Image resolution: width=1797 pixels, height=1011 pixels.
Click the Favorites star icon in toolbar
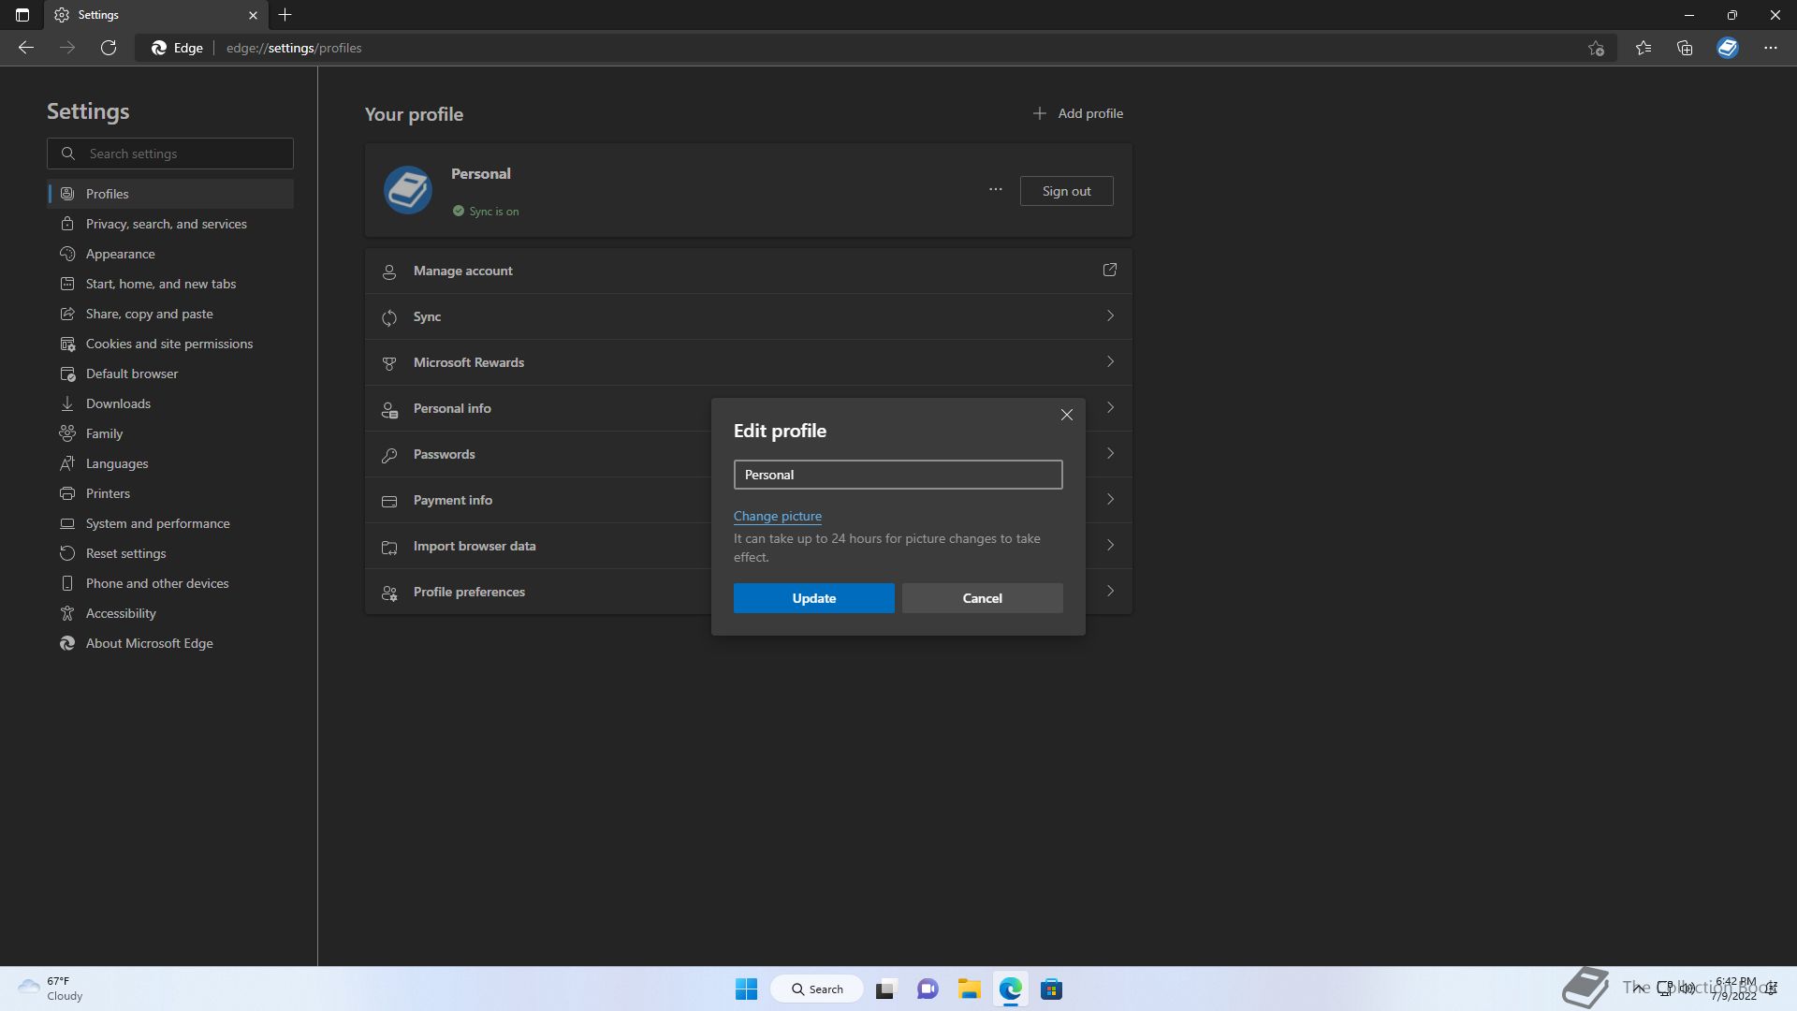click(1644, 48)
